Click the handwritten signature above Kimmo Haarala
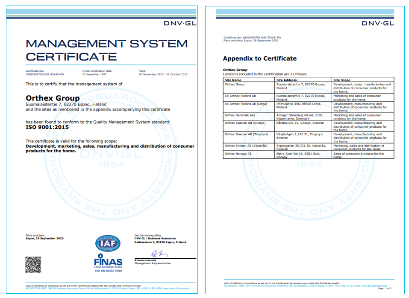 [x=159, y=254]
